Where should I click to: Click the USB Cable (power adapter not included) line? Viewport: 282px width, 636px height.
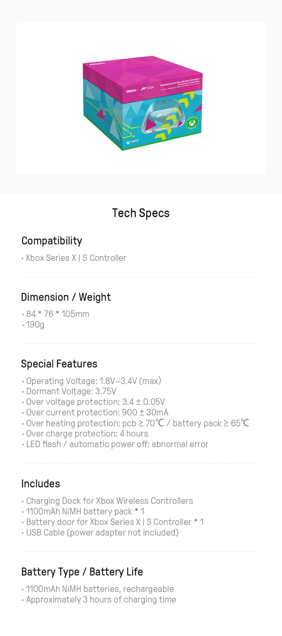(x=102, y=532)
